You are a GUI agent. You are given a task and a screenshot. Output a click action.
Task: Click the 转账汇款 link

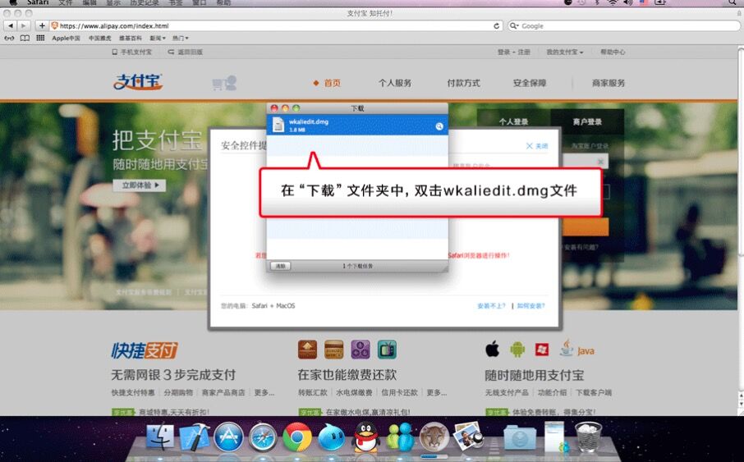click(x=312, y=393)
